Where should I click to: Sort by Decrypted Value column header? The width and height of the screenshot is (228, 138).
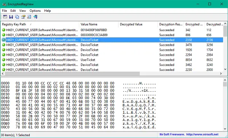(138, 24)
